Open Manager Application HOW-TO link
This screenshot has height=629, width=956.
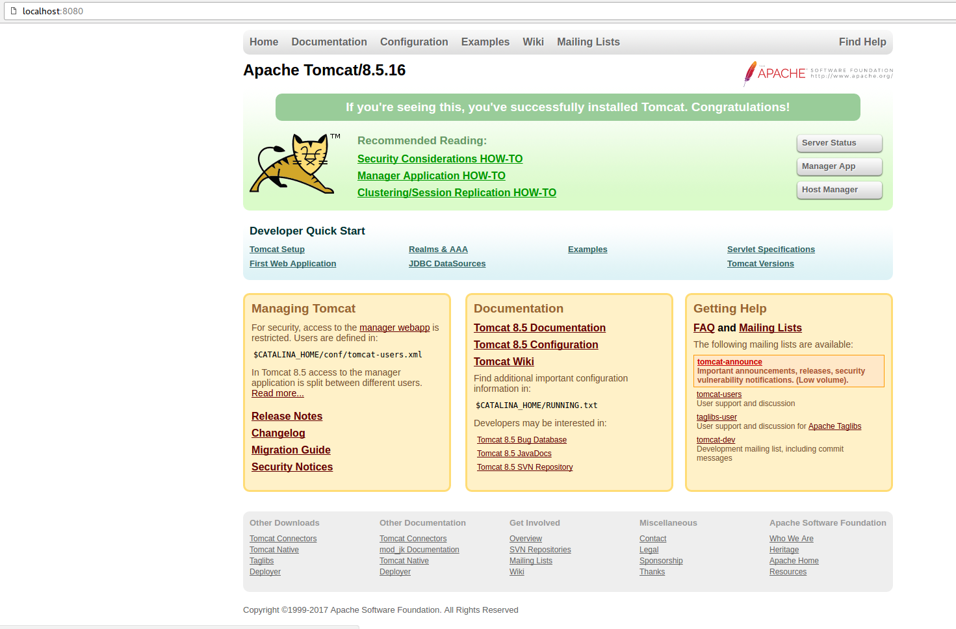(x=432, y=176)
